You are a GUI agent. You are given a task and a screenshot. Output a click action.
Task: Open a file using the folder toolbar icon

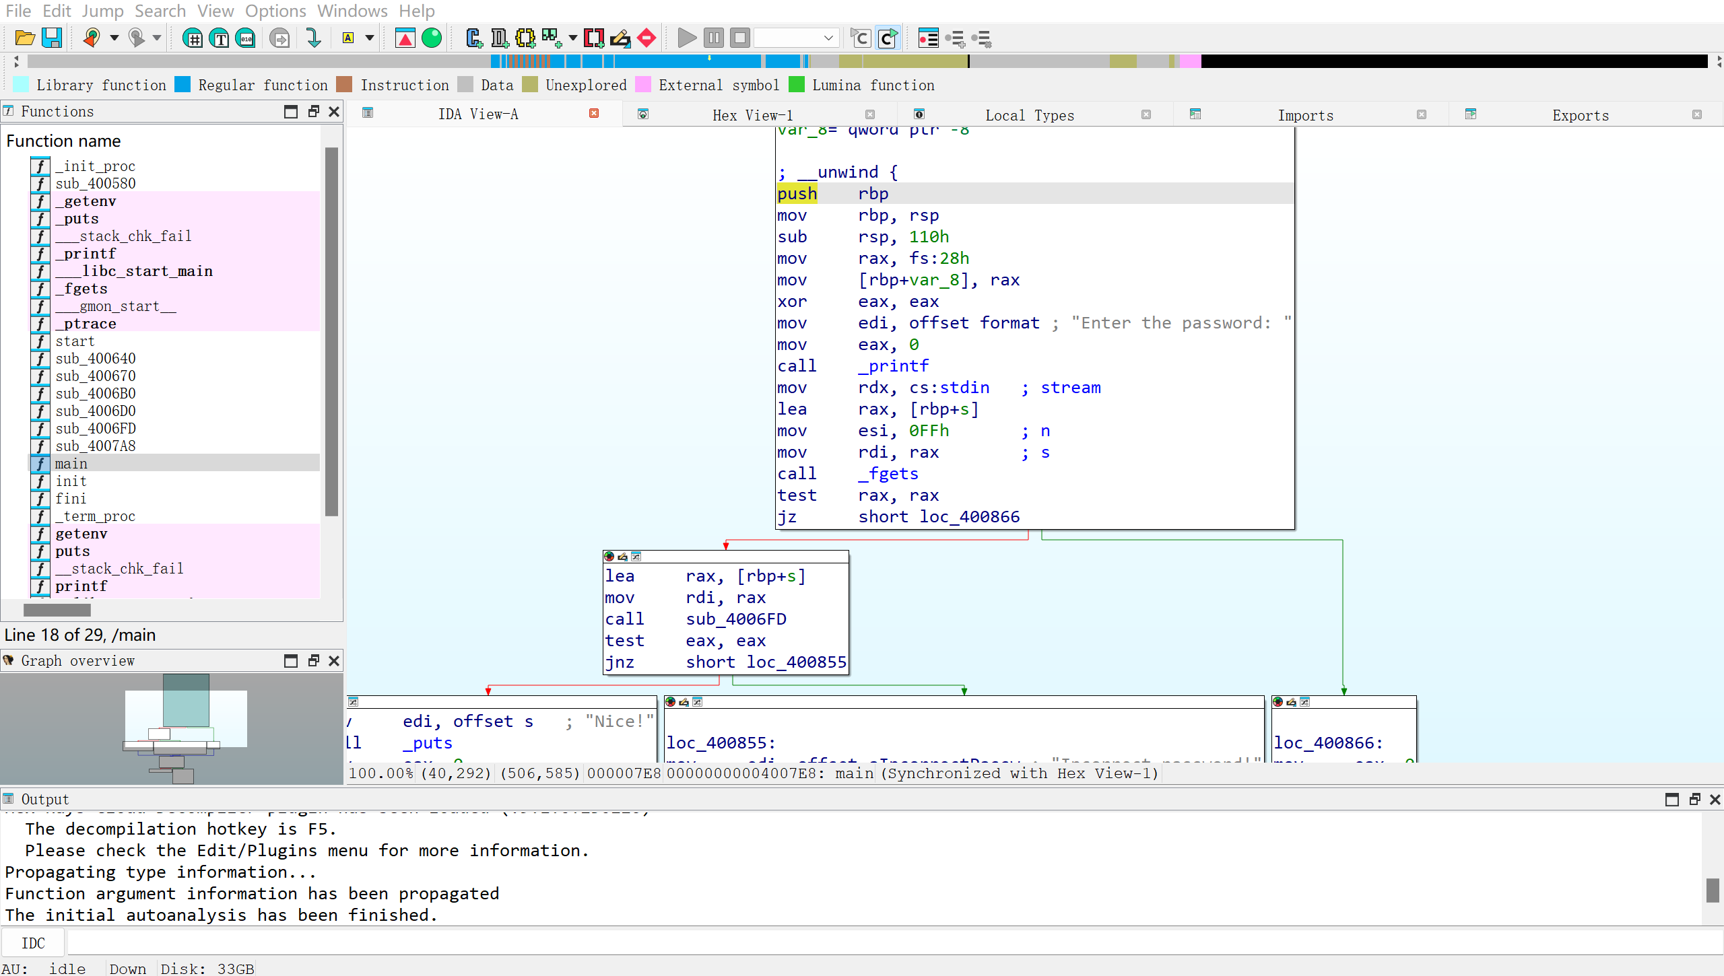[x=24, y=38]
